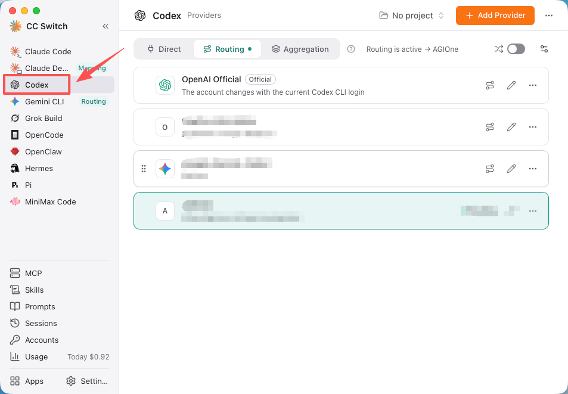The image size is (568, 394).
Task: Open more options for Gemini-icon provider
Action: coord(532,169)
